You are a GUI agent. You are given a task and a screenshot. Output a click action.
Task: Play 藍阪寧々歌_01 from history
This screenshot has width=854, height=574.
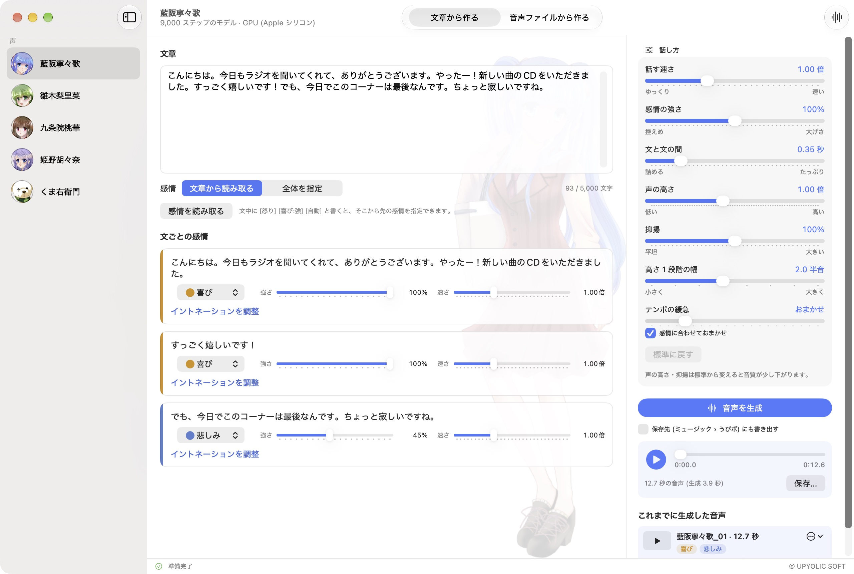657,541
